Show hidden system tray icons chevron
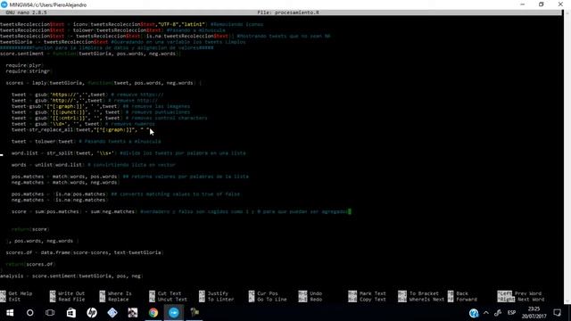 coord(485,313)
